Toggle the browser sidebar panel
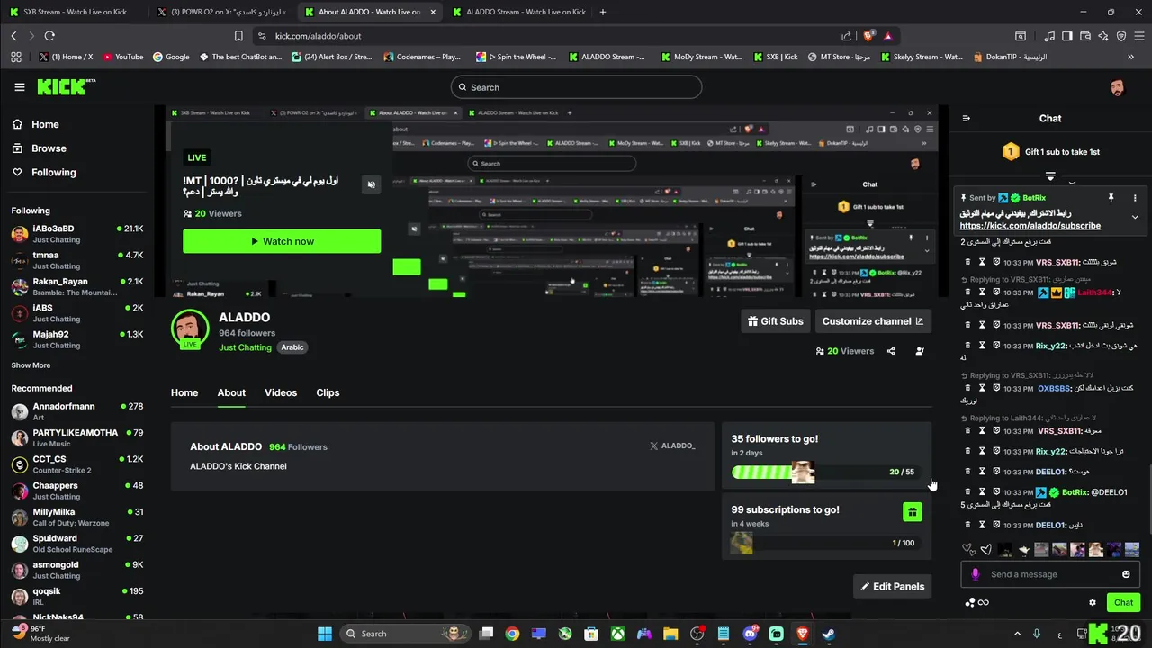1152x648 pixels. tap(1066, 36)
